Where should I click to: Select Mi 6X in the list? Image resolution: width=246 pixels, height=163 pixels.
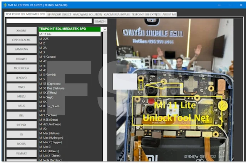tap(43, 102)
